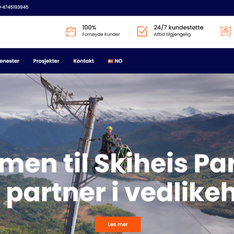
Task: Click the hero headline mentioning Skiheis
Action: coord(117,163)
